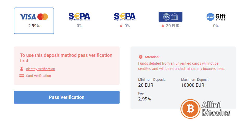242x121 pixels.
Task: Select the Gift Card logo
Action: click(x=216, y=17)
